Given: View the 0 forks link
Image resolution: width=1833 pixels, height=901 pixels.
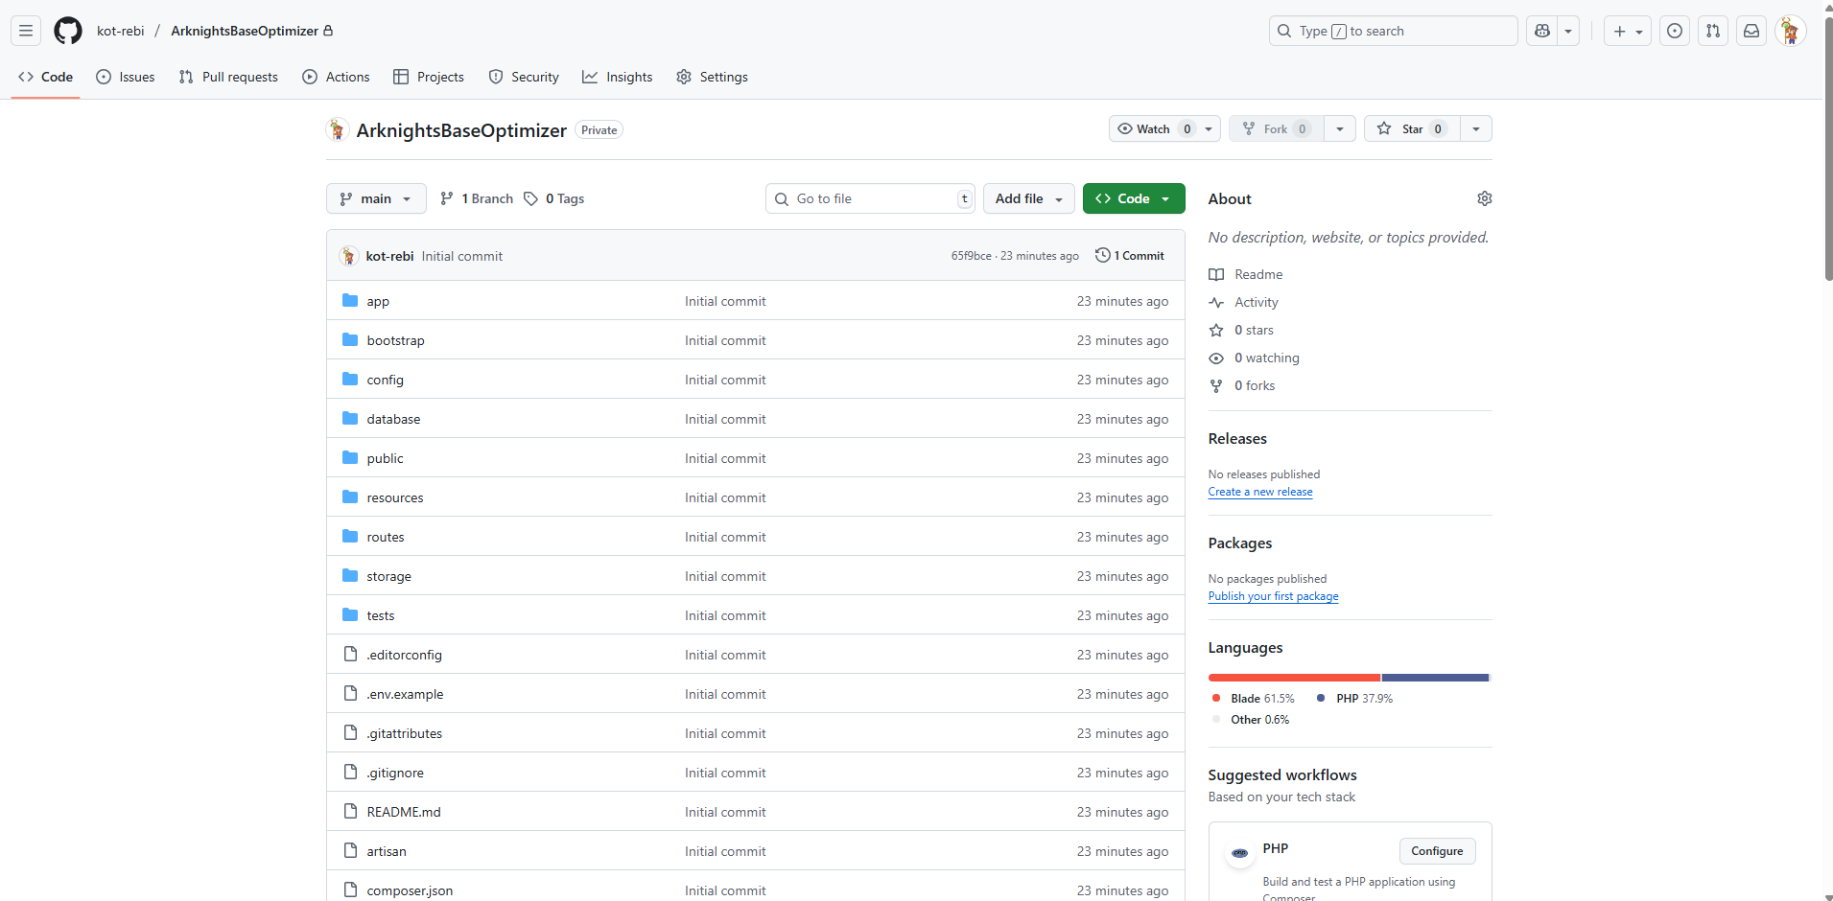Looking at the screenshot, I should pyautogui.click(x=1242, y=385).
